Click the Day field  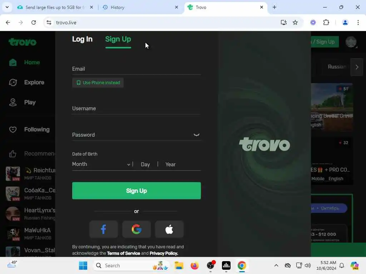(x=145, y=164)
